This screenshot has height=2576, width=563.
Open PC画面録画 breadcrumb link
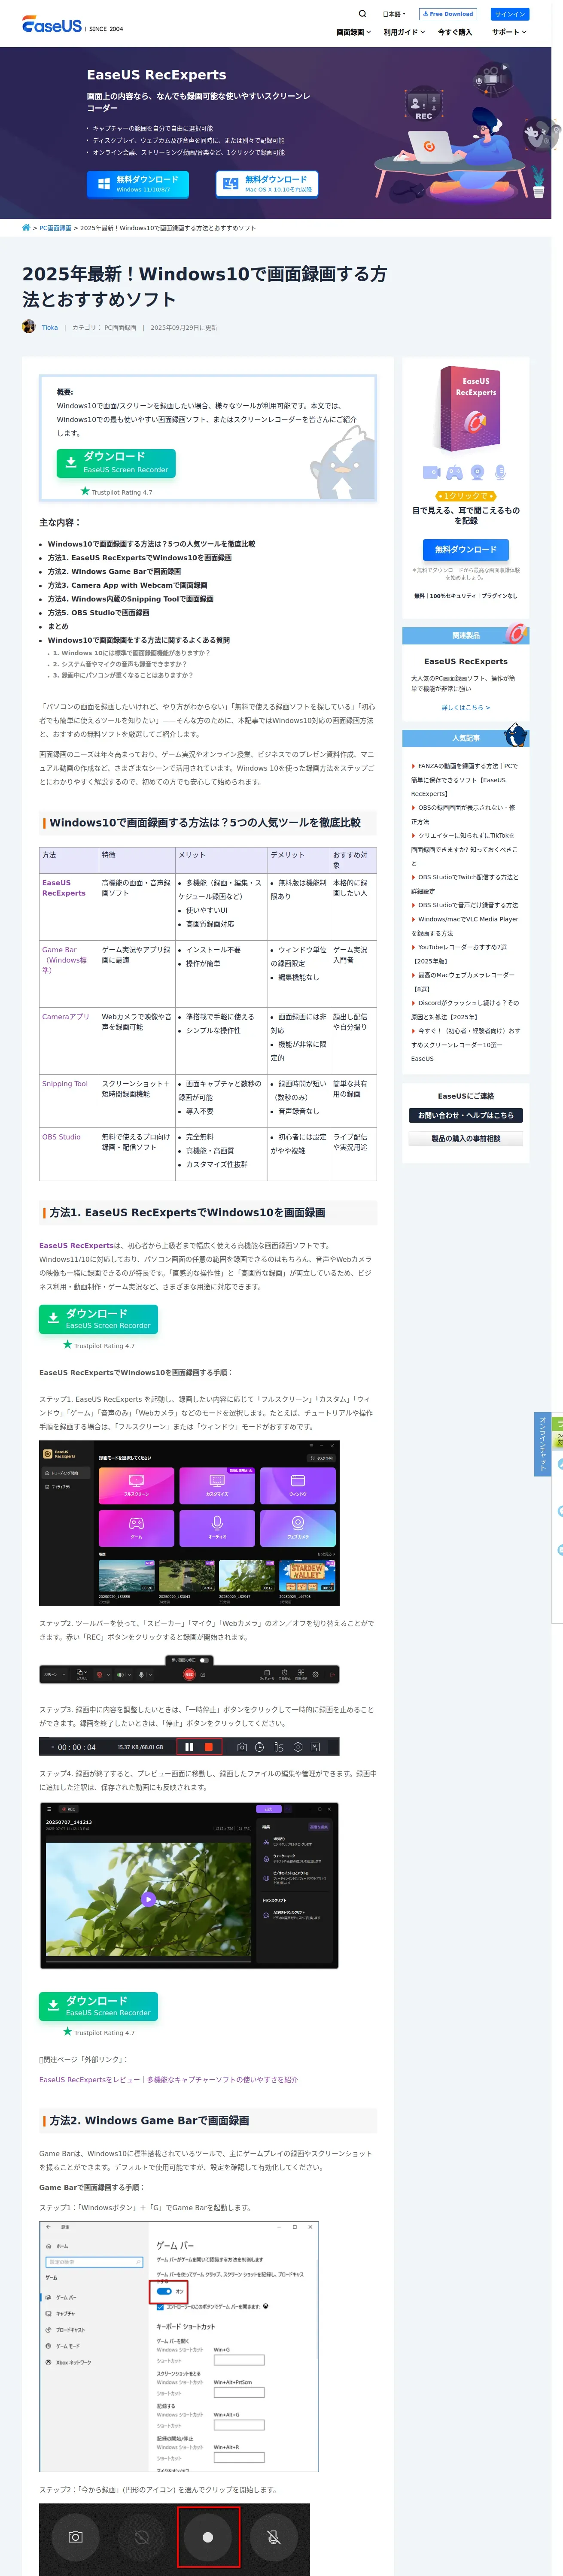tap(55, 228)
